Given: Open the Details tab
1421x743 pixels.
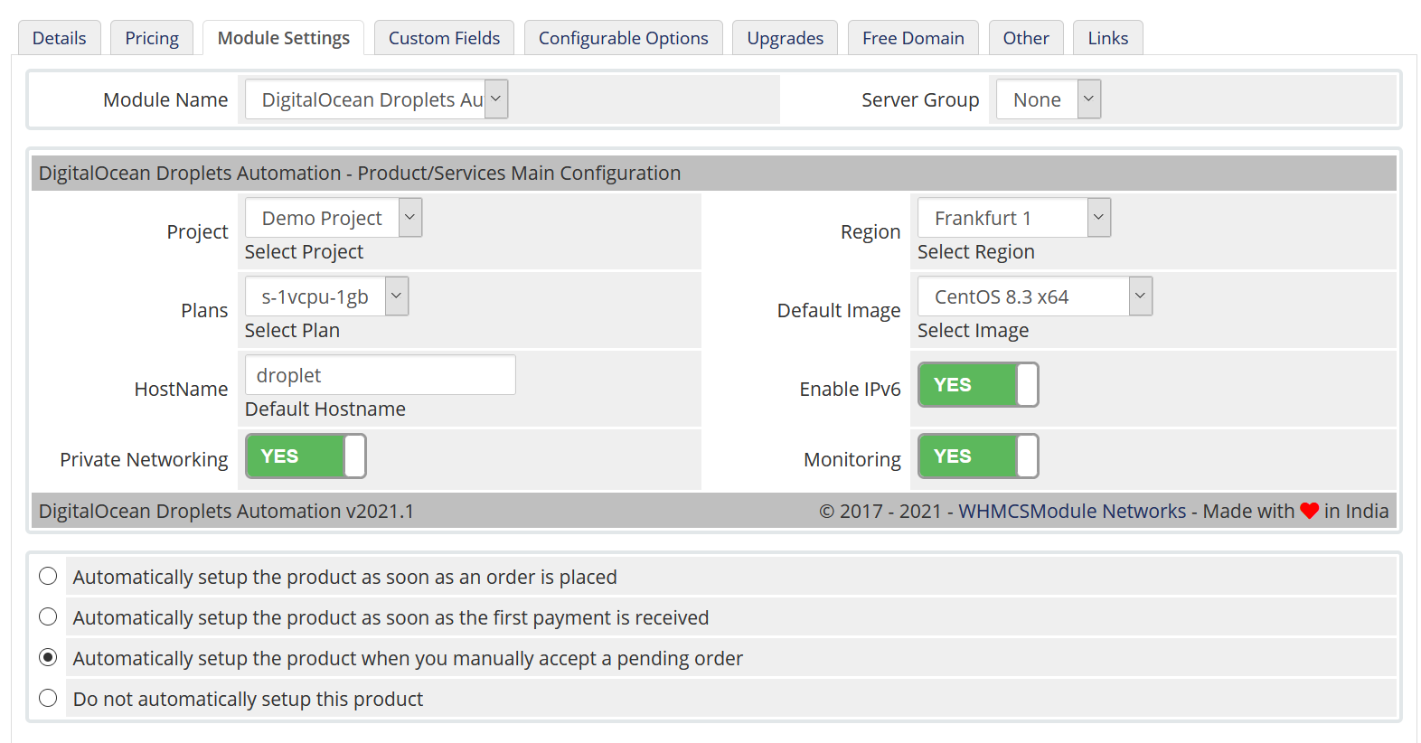Looking at the screenshot, I should 60,38.
